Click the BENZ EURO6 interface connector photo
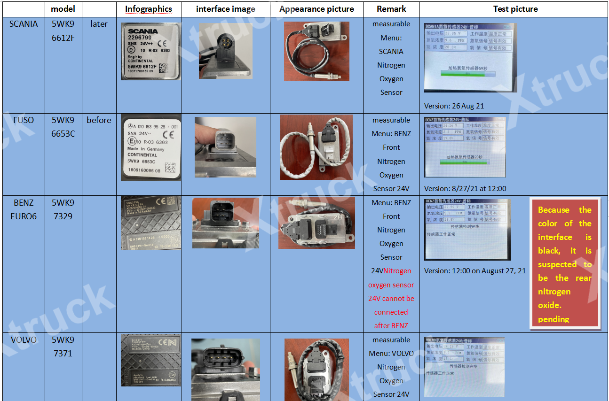Viewport: 609px width, 401px height. point(225,223)
